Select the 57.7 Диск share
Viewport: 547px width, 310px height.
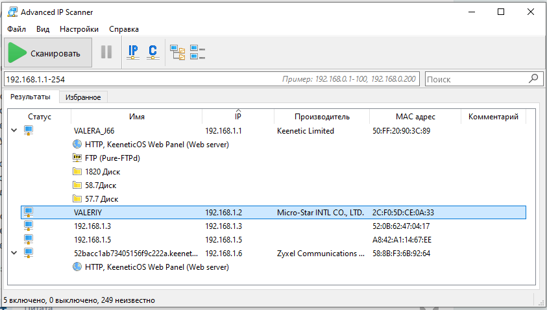point(101,198)
